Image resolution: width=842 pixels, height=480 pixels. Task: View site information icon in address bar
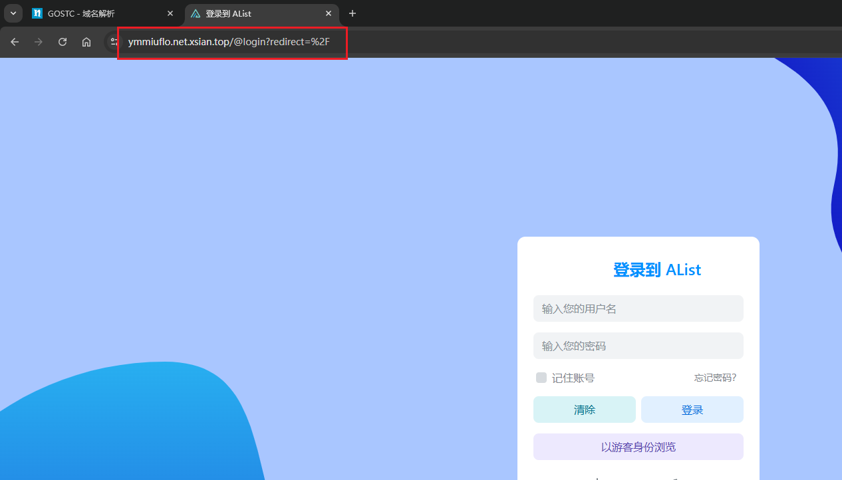[113, 42]
